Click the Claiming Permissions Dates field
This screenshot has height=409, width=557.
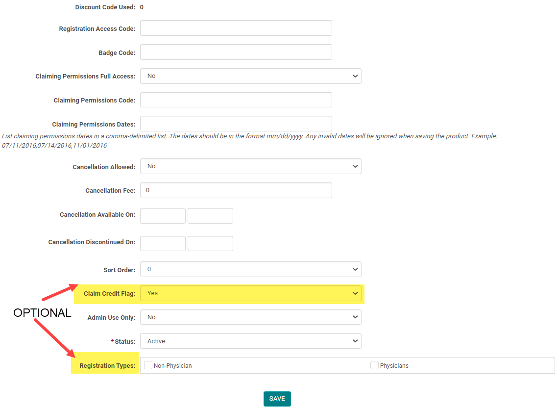(236, 124)
